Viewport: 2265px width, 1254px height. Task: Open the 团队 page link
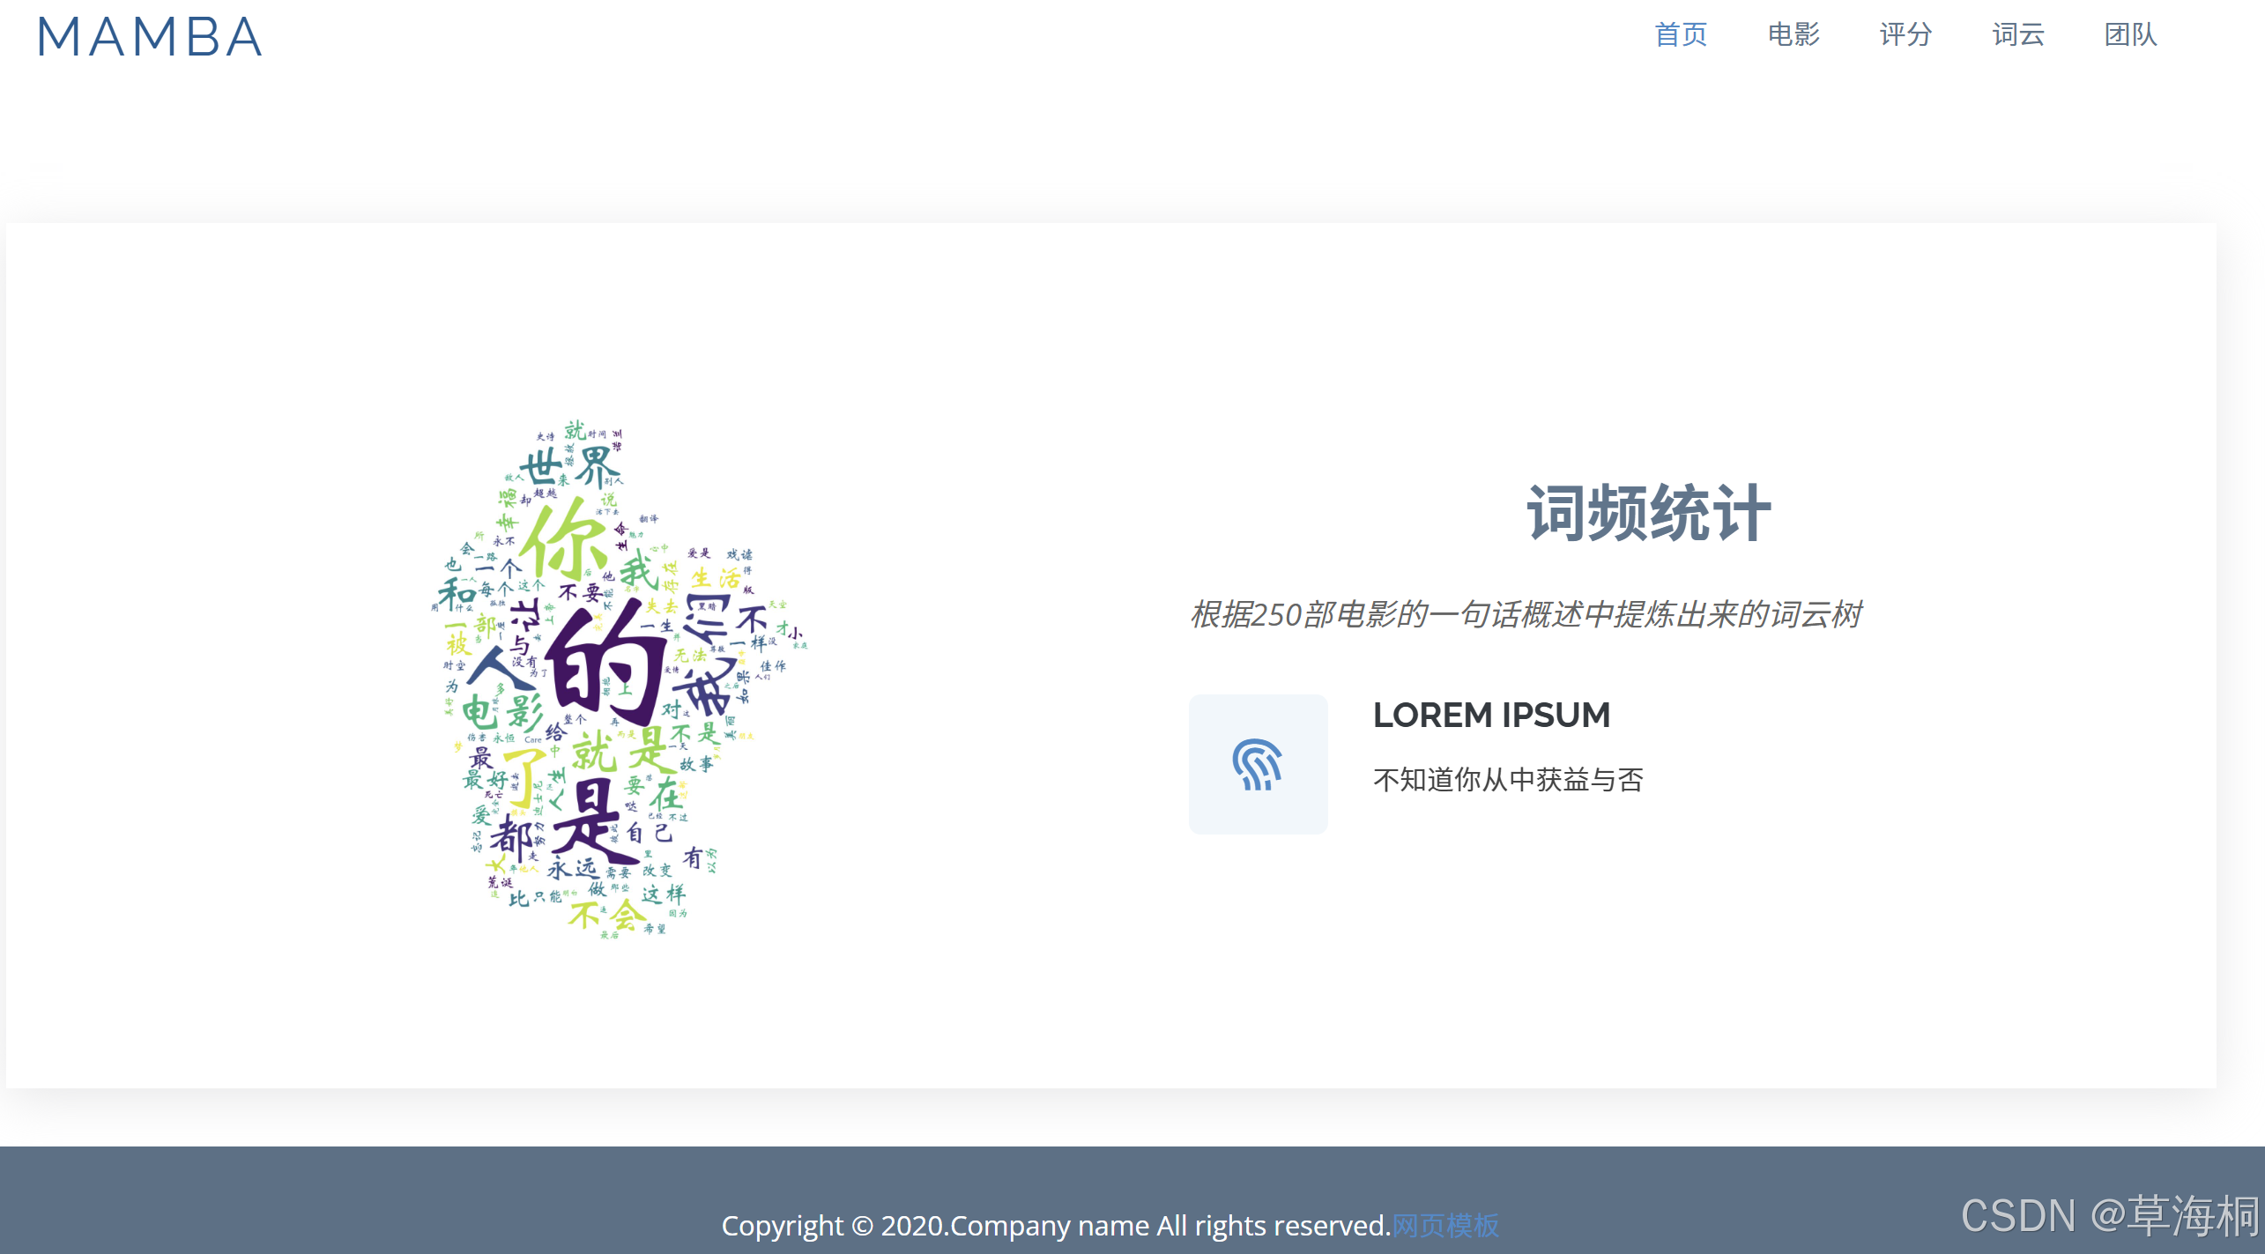click(x=2130, y=34)
